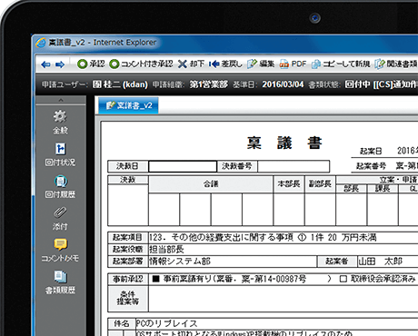Collapse sidebar with the up chevron
418x336 pixels.
[61, 100]
